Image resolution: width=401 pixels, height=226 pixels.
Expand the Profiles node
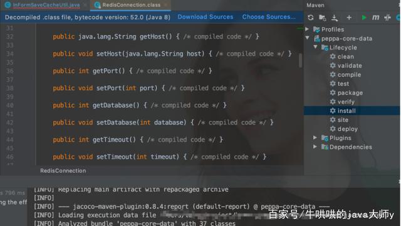[x=307, y=29]
